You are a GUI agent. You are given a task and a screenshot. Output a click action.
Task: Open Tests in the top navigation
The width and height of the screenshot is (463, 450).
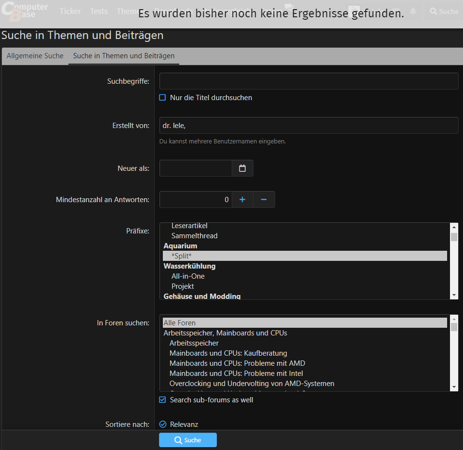click(x=99, y=11)
